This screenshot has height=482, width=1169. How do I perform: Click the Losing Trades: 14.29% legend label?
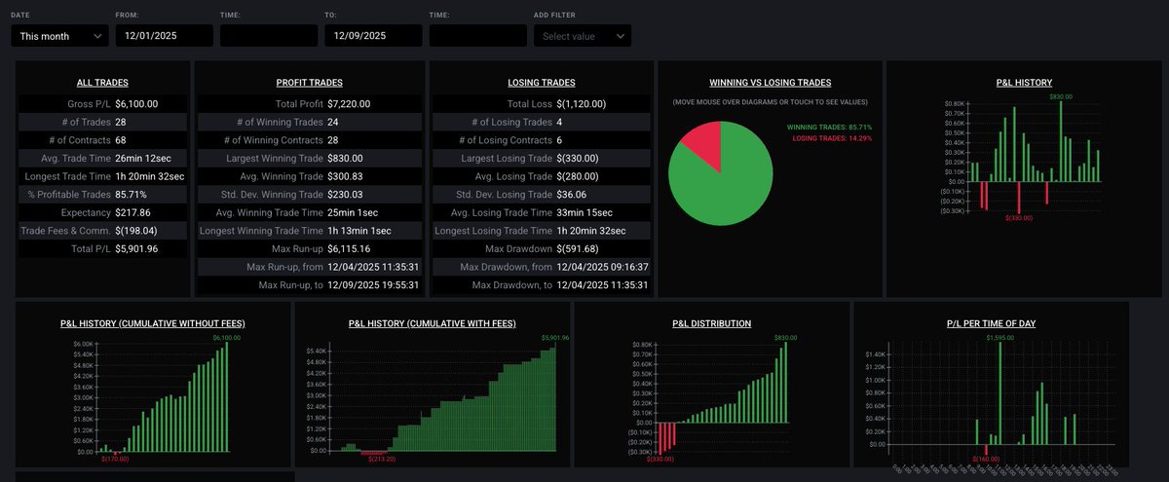click(x=831, y=138)
